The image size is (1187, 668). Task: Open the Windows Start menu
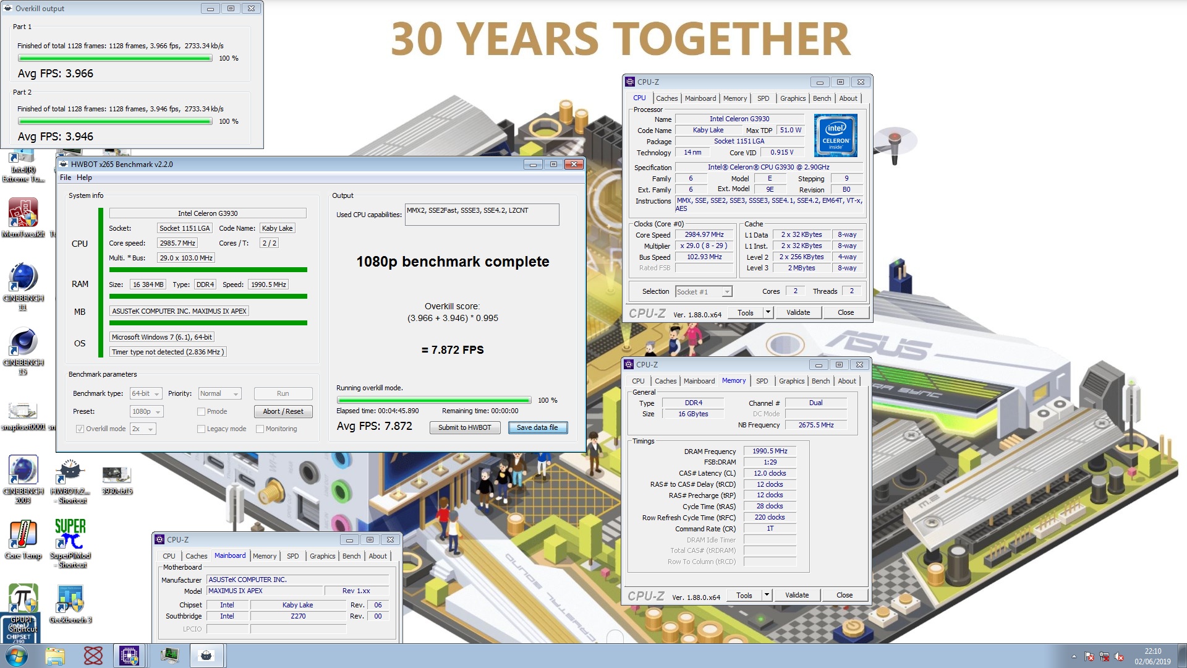16,656
